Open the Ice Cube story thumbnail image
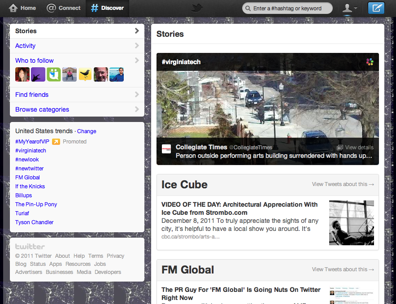The width and height of the screenshot is (396, 304). click(x=351, y=223)
